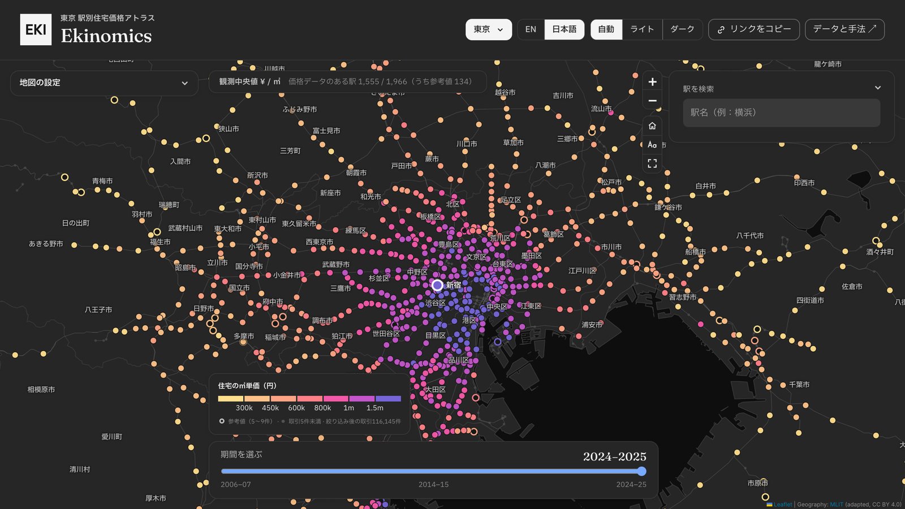The height and width of the screenshot is (509, 905).
Task: Click the 2024–2025 period heading
Action: pyautogui.click(x=615, y=456)
